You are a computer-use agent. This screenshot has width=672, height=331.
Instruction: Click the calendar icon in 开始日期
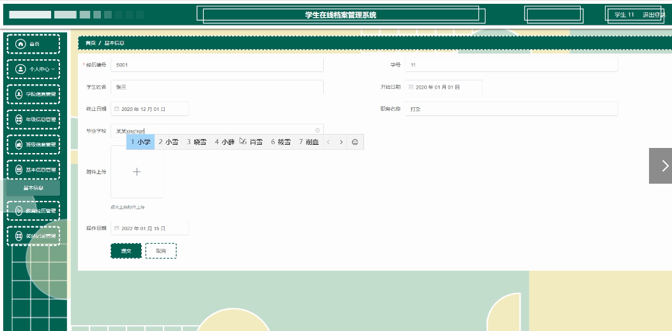point(411,87)
